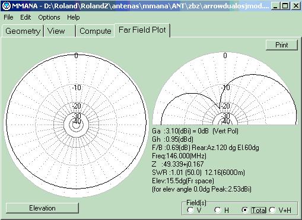Viewport: 302px width, 220px height.
Task: Select the H field radio button
Action: 218,210
